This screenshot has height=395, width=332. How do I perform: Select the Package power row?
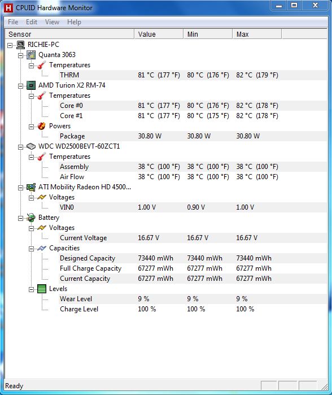pyautogui.click(x=193, y=136)
